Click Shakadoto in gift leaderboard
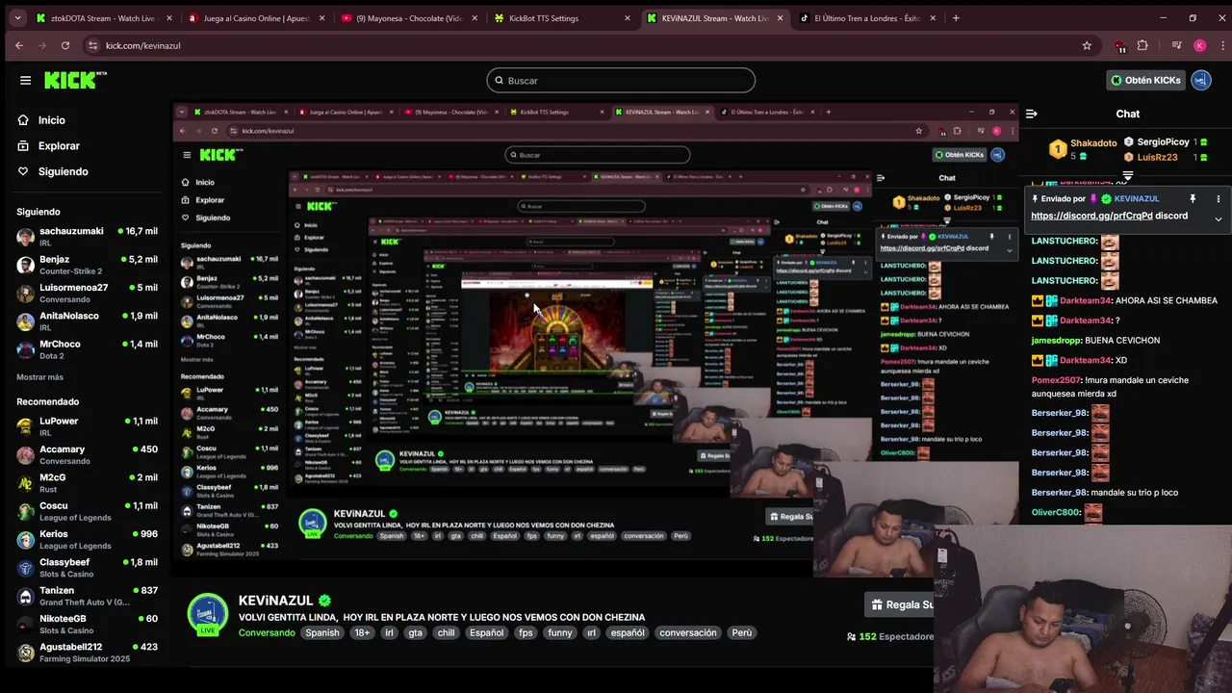This screenshot has width=1232, height=693. (x=1093, y=143)
